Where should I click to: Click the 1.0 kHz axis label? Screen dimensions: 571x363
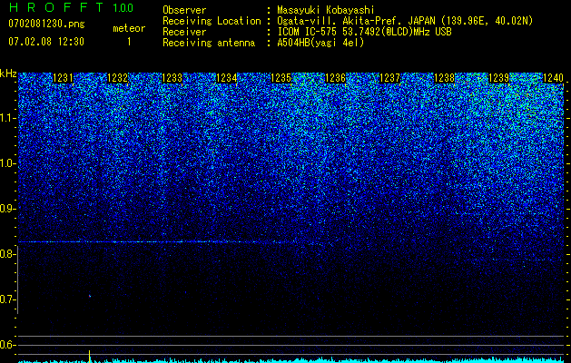click(x=6, y=163)
